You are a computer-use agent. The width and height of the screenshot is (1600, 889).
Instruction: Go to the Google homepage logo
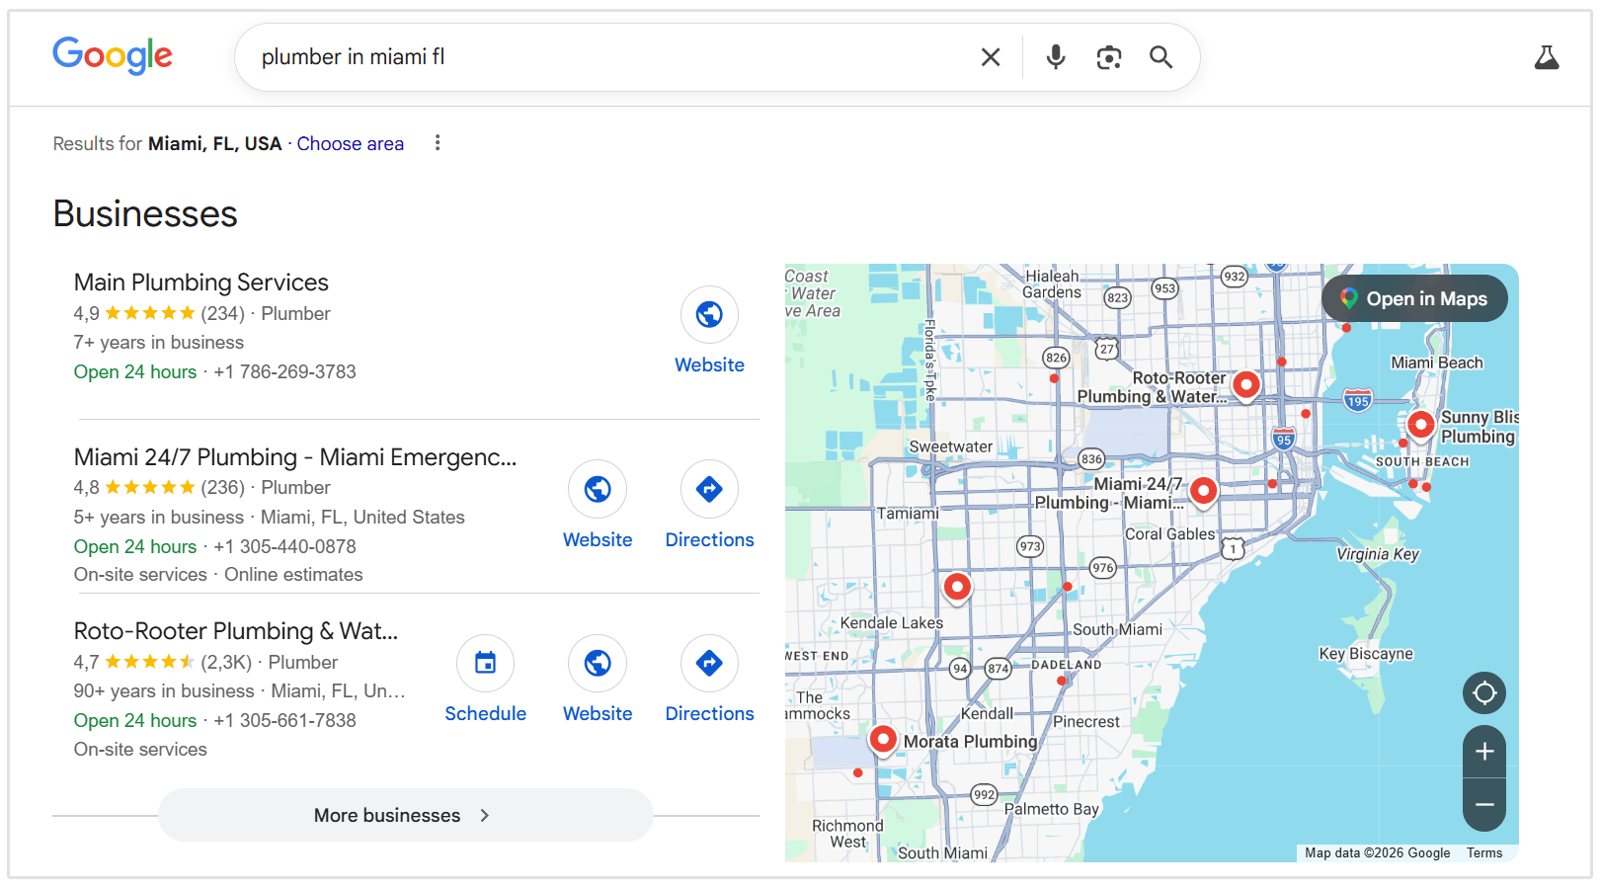(113, 56)
